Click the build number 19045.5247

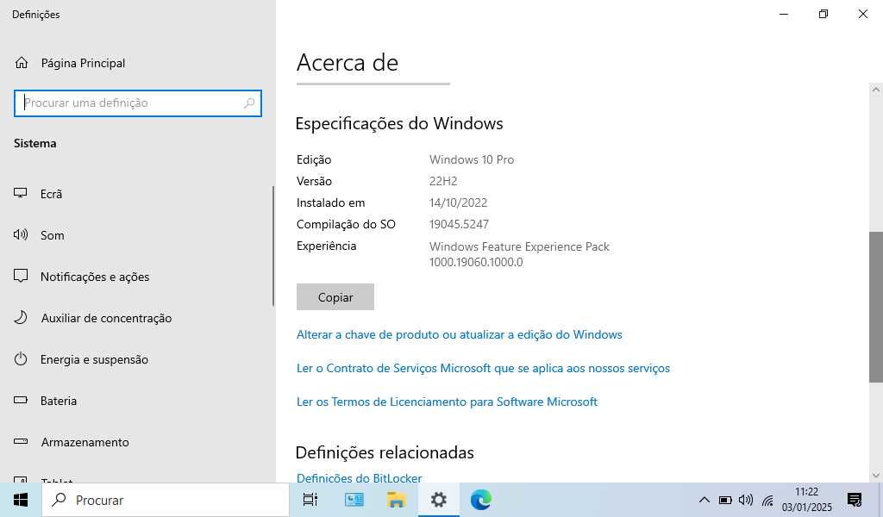point(459,224)
